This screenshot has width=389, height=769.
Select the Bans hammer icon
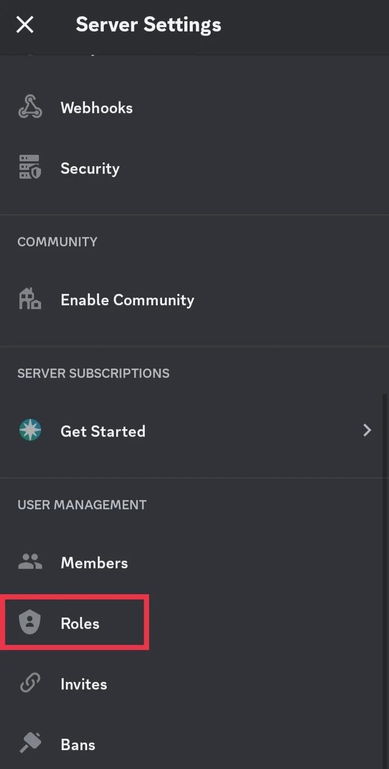point(30,744)
